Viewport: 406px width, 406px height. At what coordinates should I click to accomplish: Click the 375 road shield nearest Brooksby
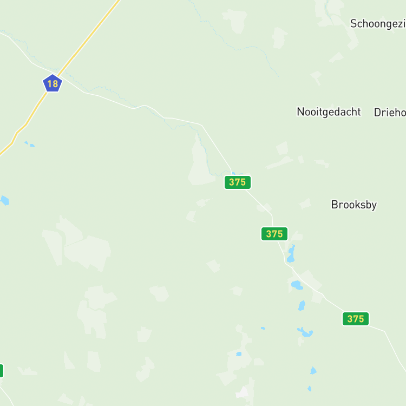(274, 234)
